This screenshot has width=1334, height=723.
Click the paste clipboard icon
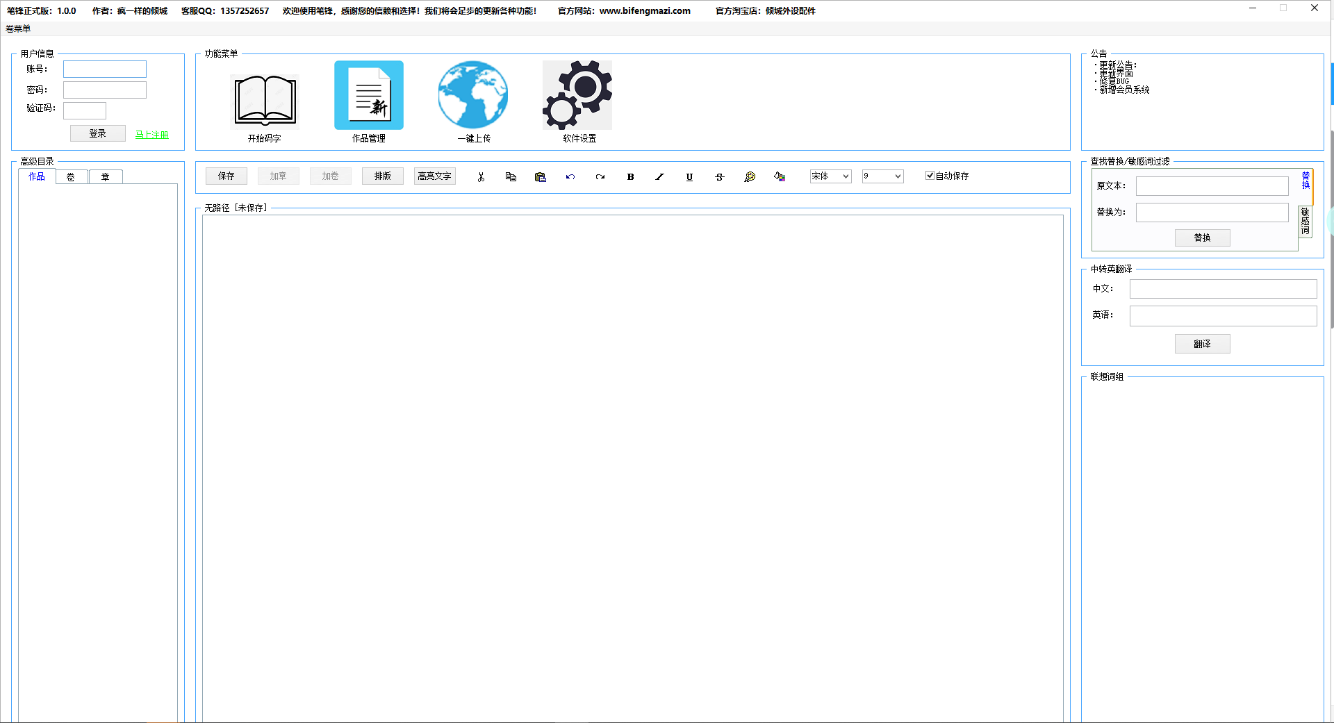pos(541,177)
